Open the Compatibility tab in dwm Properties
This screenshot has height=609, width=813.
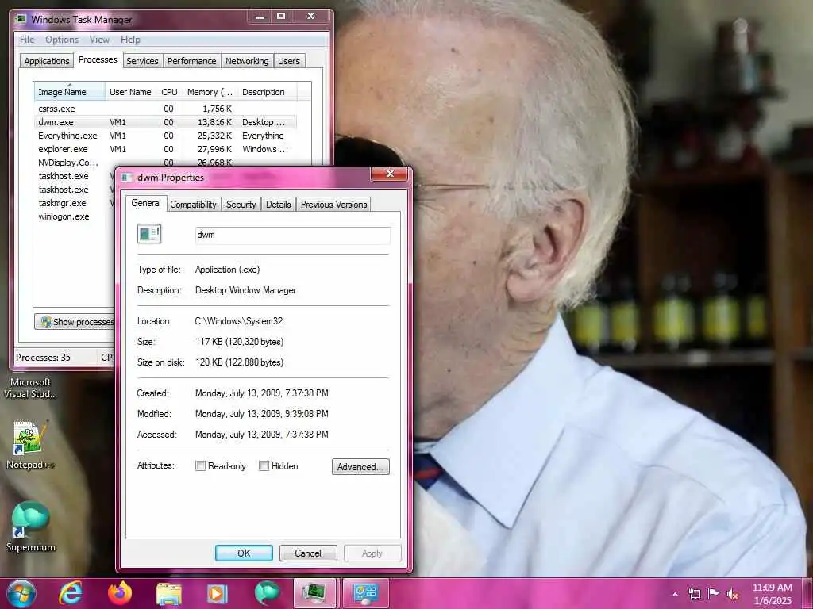click(194, 205)
